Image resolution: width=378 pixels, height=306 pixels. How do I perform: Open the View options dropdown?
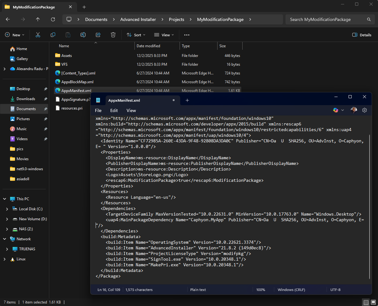(x=163, y=35)
